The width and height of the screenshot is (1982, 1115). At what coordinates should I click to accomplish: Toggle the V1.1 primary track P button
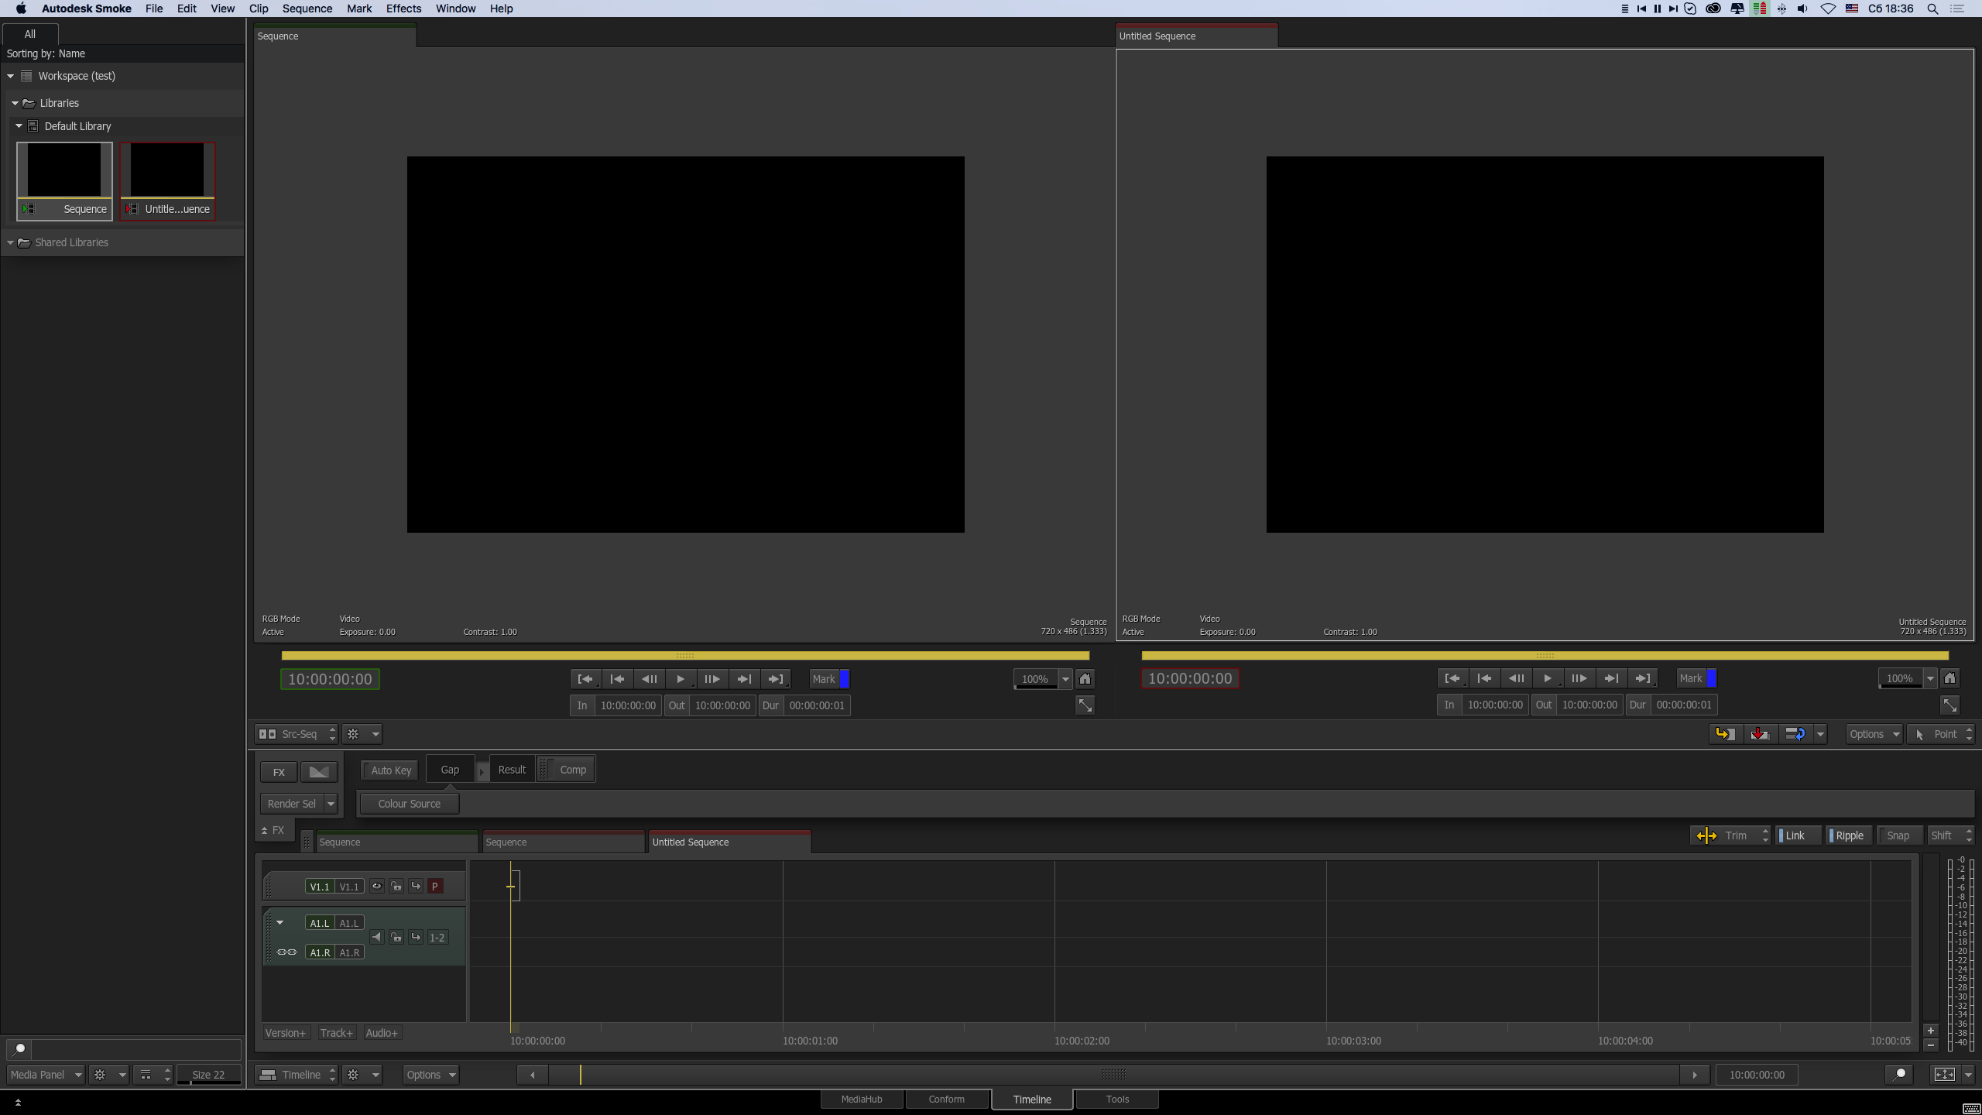pos(435,886)
